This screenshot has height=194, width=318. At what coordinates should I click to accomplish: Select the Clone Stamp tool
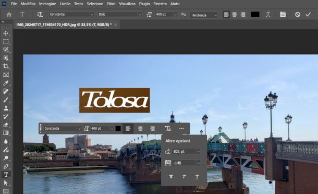[x=6, y=108]
